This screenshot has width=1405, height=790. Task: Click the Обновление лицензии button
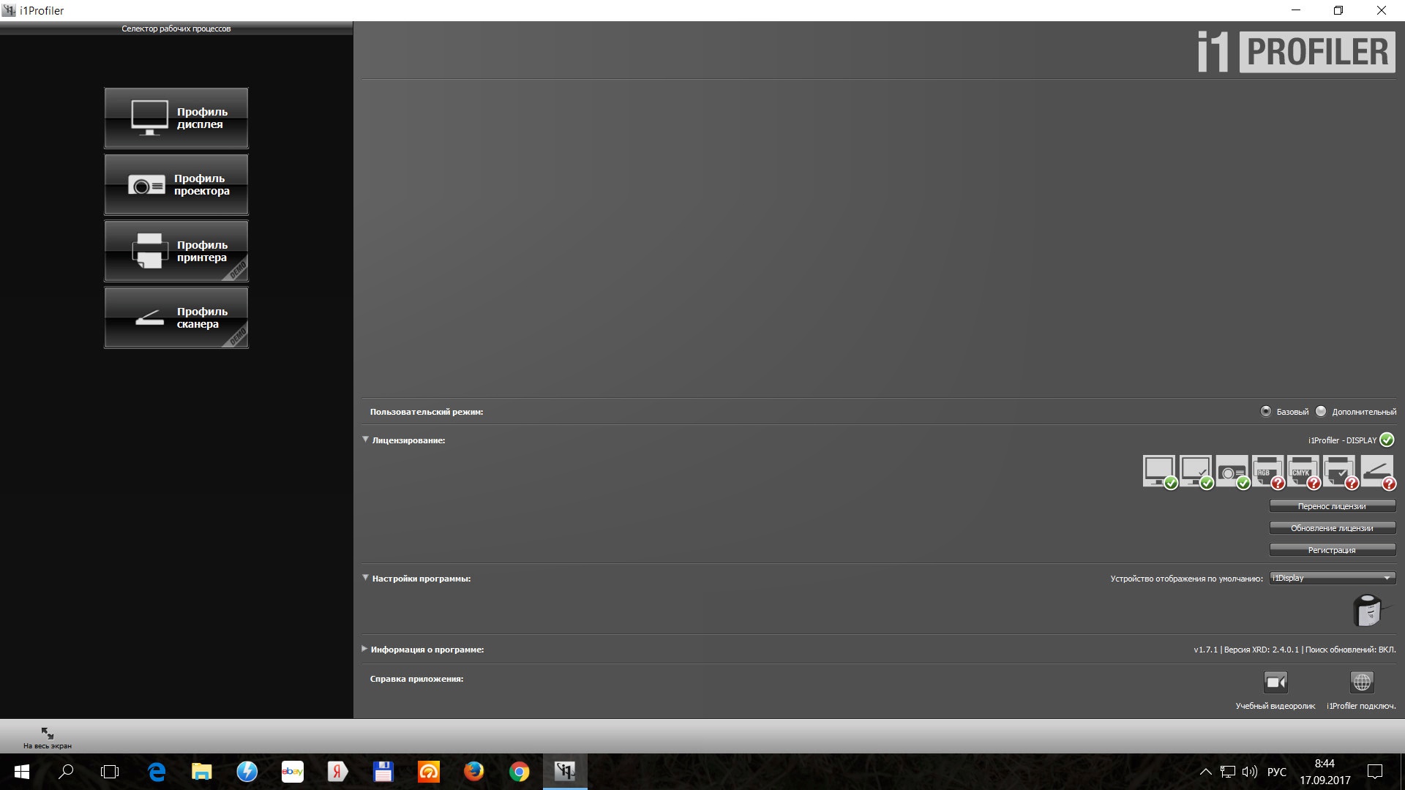coord(1333,528)
